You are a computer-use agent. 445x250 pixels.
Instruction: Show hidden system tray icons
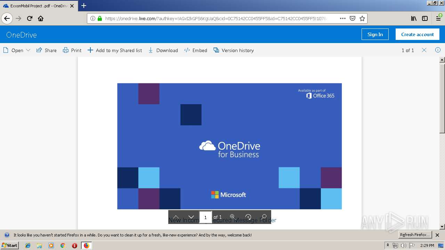388,245
